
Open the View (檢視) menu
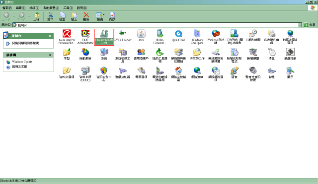pos(34,8)
